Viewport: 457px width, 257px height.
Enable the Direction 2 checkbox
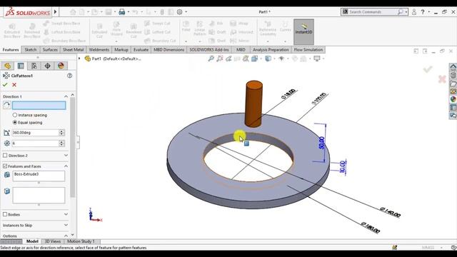click(x=5, y=156)
